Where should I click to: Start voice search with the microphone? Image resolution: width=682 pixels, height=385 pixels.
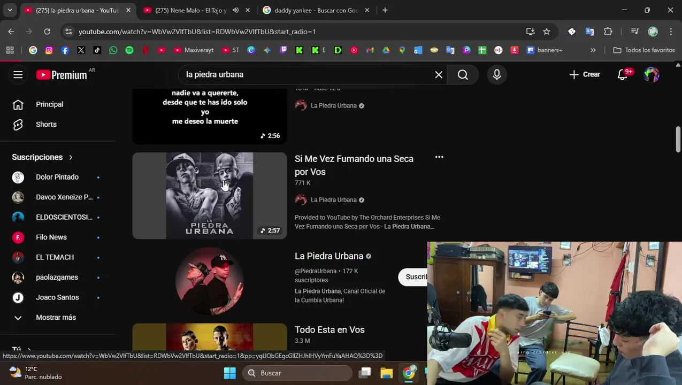(497, 74)
